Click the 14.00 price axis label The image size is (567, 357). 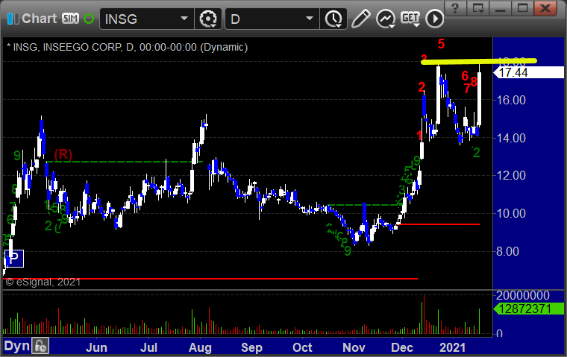click(x=511, y=138)
